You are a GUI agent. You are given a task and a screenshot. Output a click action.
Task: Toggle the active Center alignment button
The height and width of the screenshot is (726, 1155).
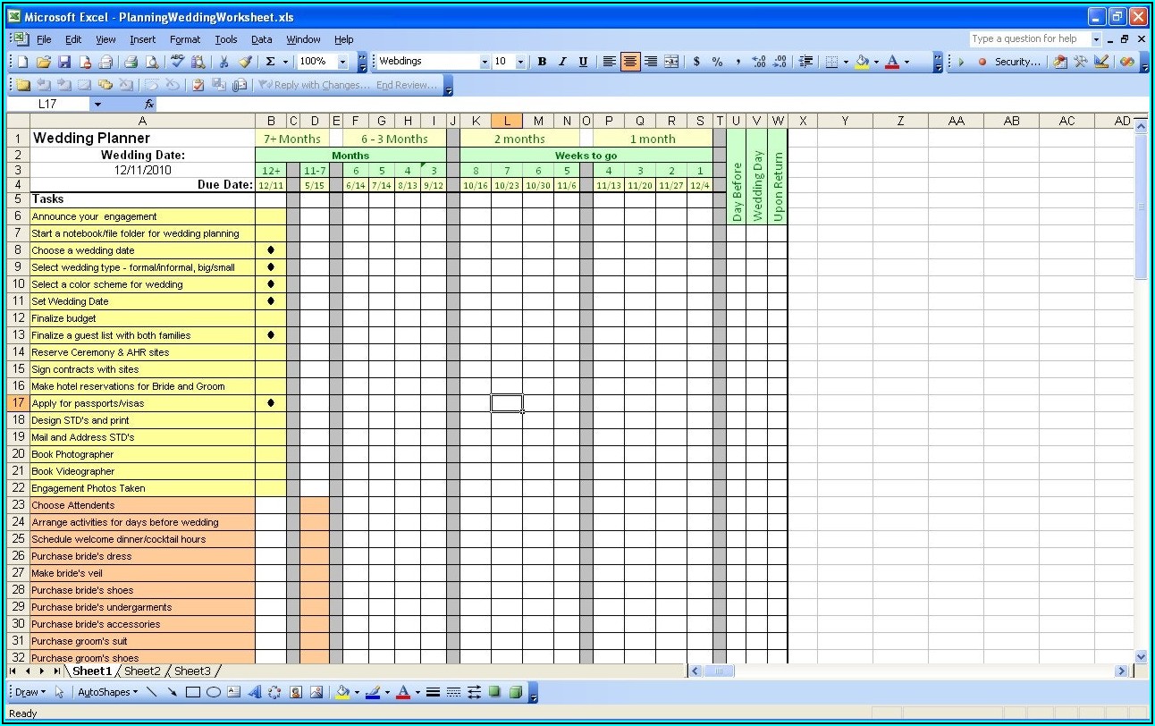point(630,62)
